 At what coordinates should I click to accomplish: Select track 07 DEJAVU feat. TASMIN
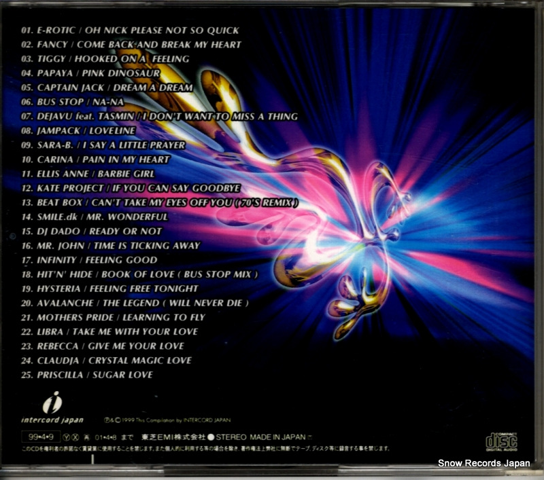click(x=159, y=116)
